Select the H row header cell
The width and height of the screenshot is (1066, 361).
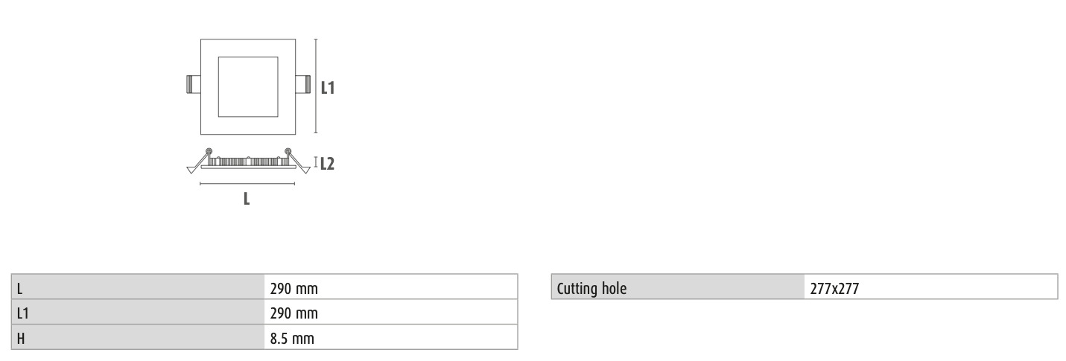(138, 338)
